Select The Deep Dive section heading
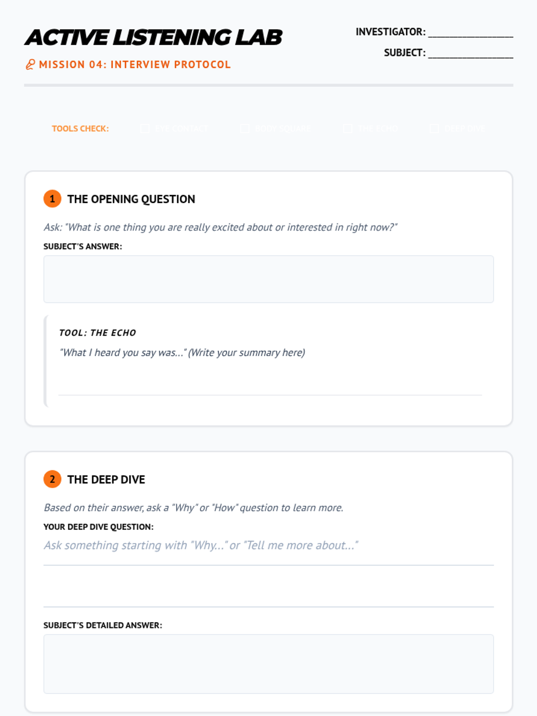The image size is (537, 716). point(106,480)
